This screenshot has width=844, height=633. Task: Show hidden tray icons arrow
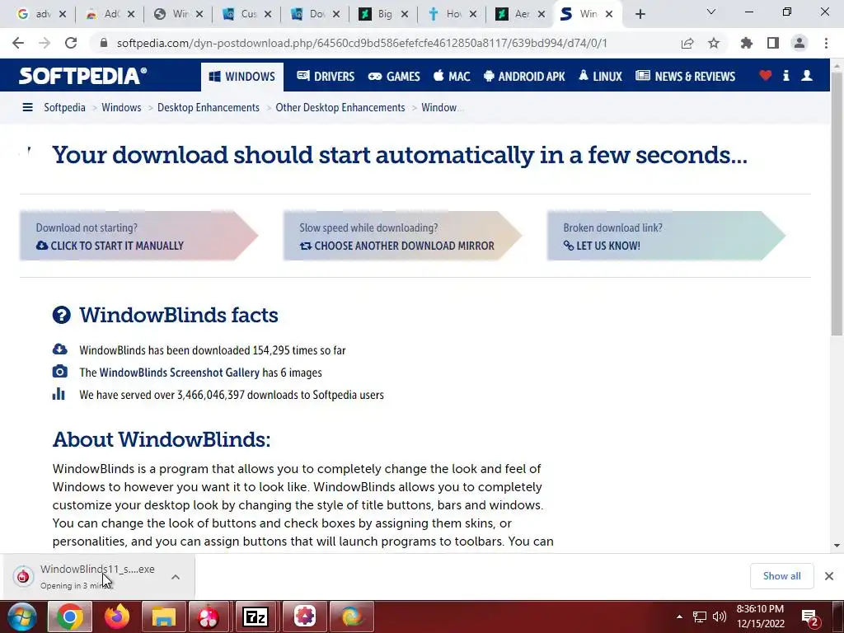(x=679, y=617)
